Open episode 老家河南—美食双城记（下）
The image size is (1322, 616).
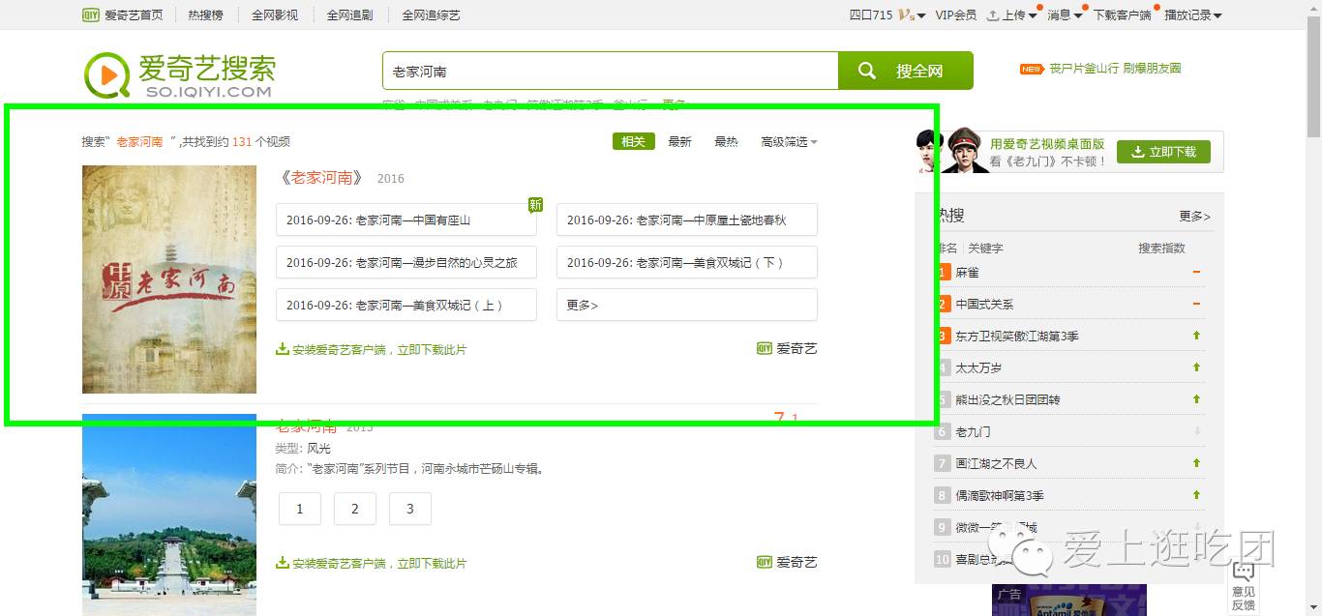pos(687,262)
